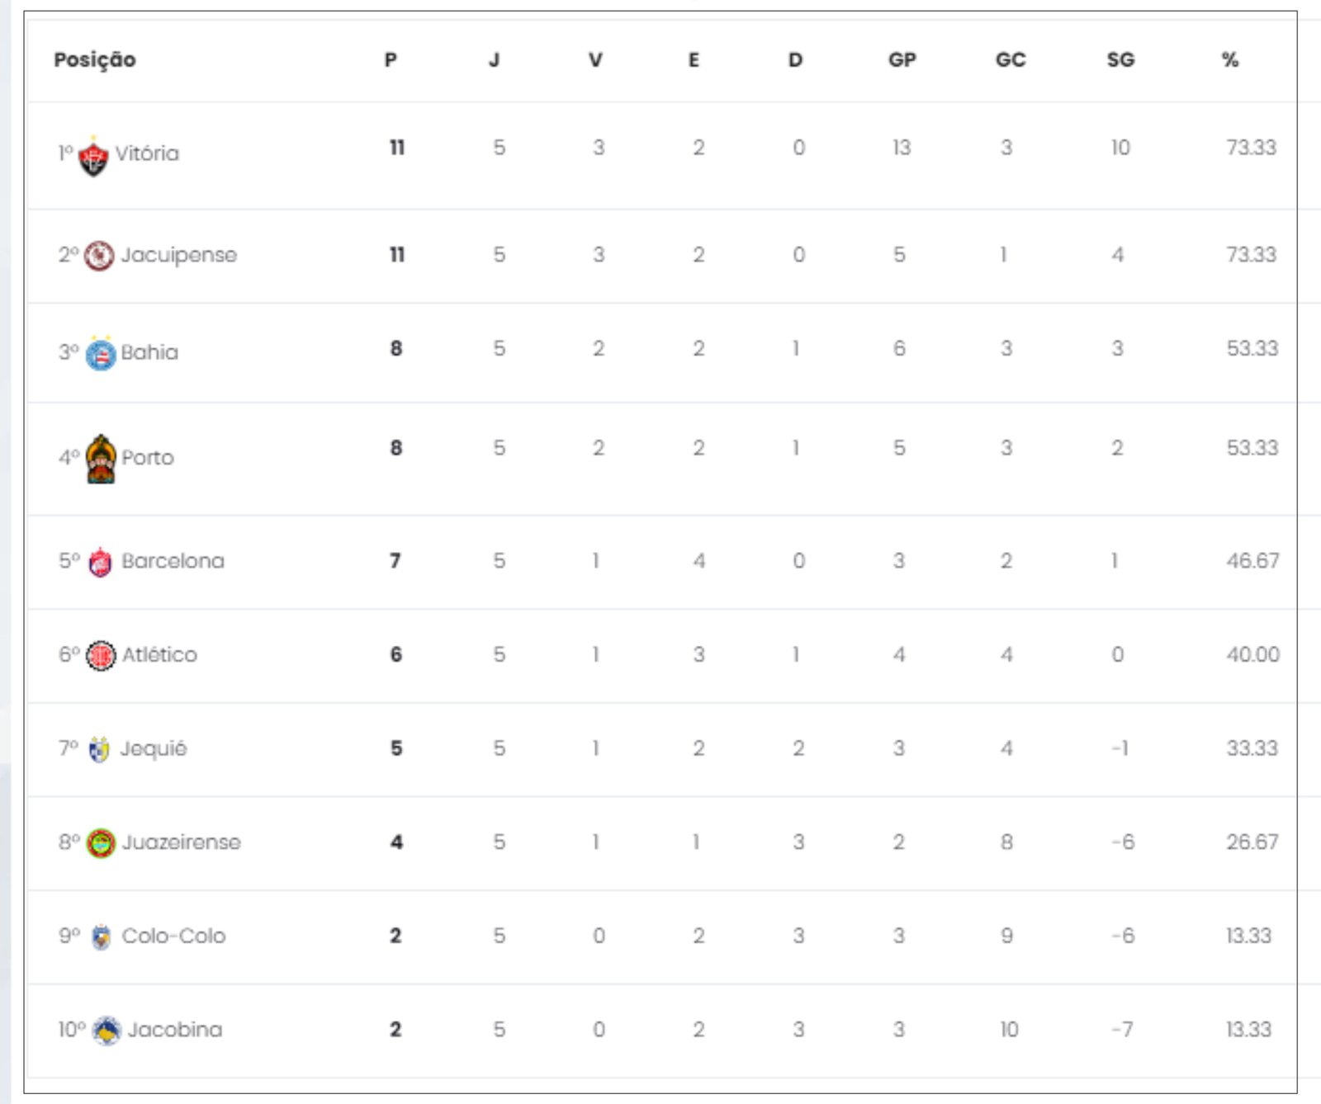Sort table by the P points column header

[x=391, y=60]
